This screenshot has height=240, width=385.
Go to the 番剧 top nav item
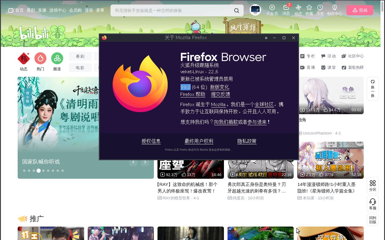[x=31, y=10]
